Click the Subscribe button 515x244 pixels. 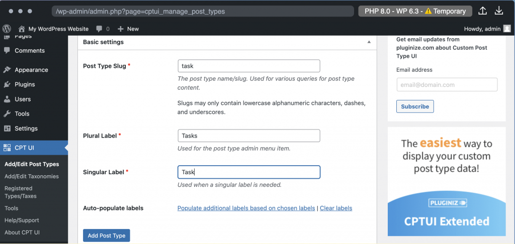point(415,106)
